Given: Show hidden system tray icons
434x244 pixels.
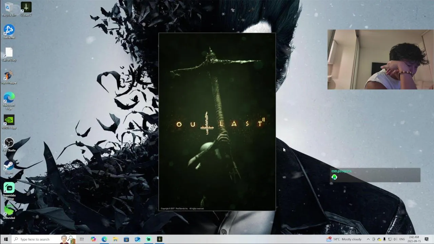Looking at the screenshot, I should coord(368,239).
